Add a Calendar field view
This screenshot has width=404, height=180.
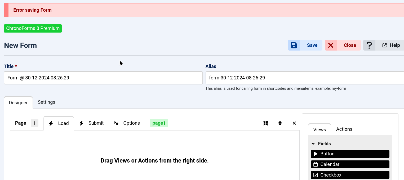(x=350, y=164)
